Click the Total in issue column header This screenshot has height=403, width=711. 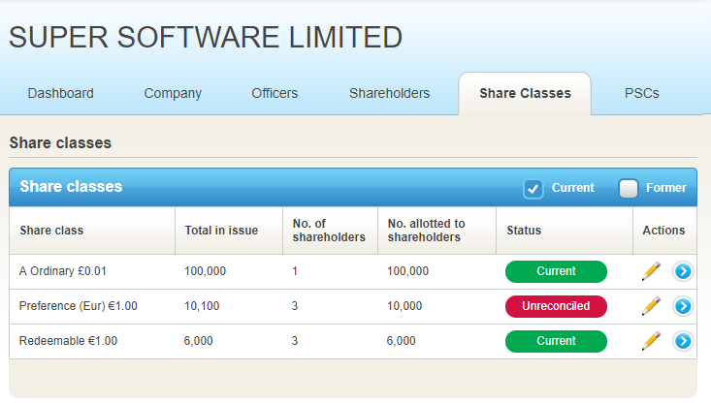(221, 231)
